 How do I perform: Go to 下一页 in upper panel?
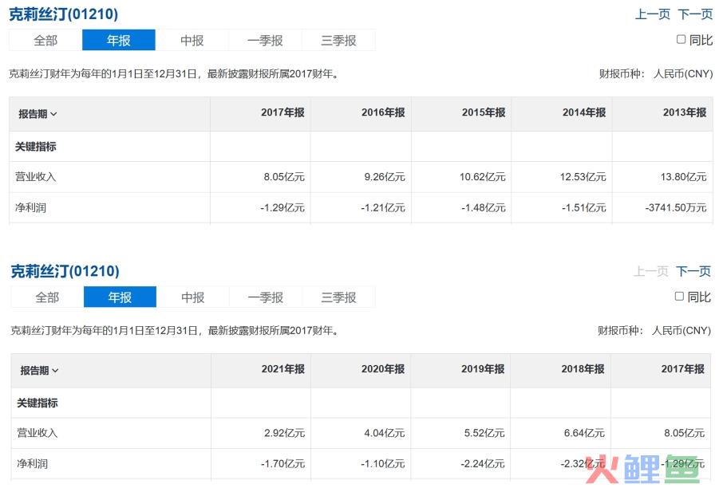695,14
